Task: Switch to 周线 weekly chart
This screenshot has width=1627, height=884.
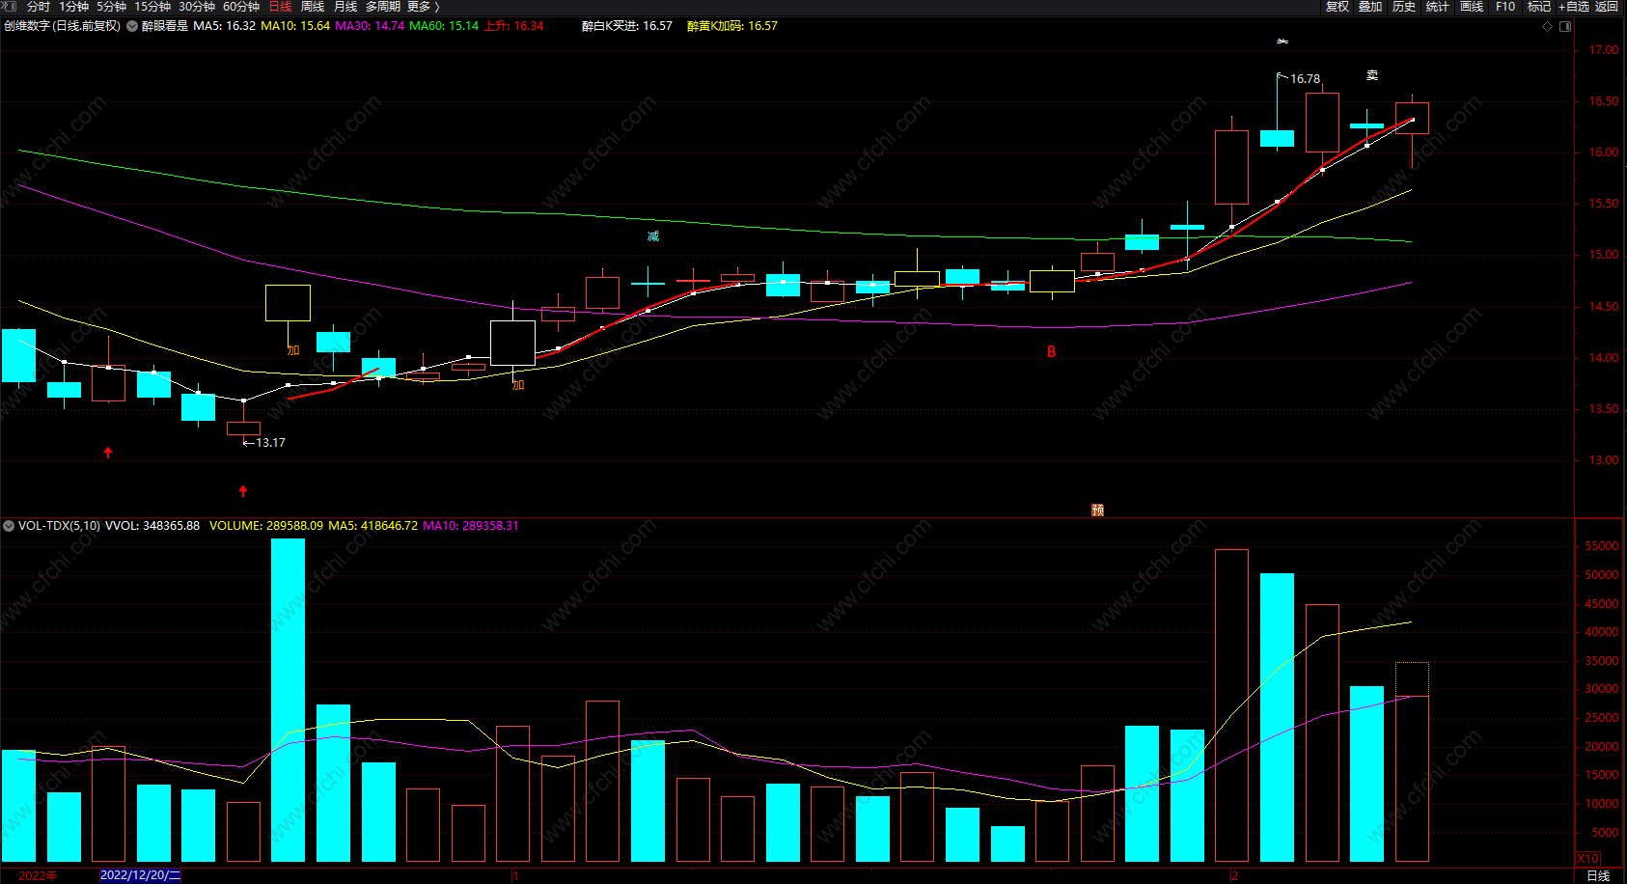Action: coord(313,7)
